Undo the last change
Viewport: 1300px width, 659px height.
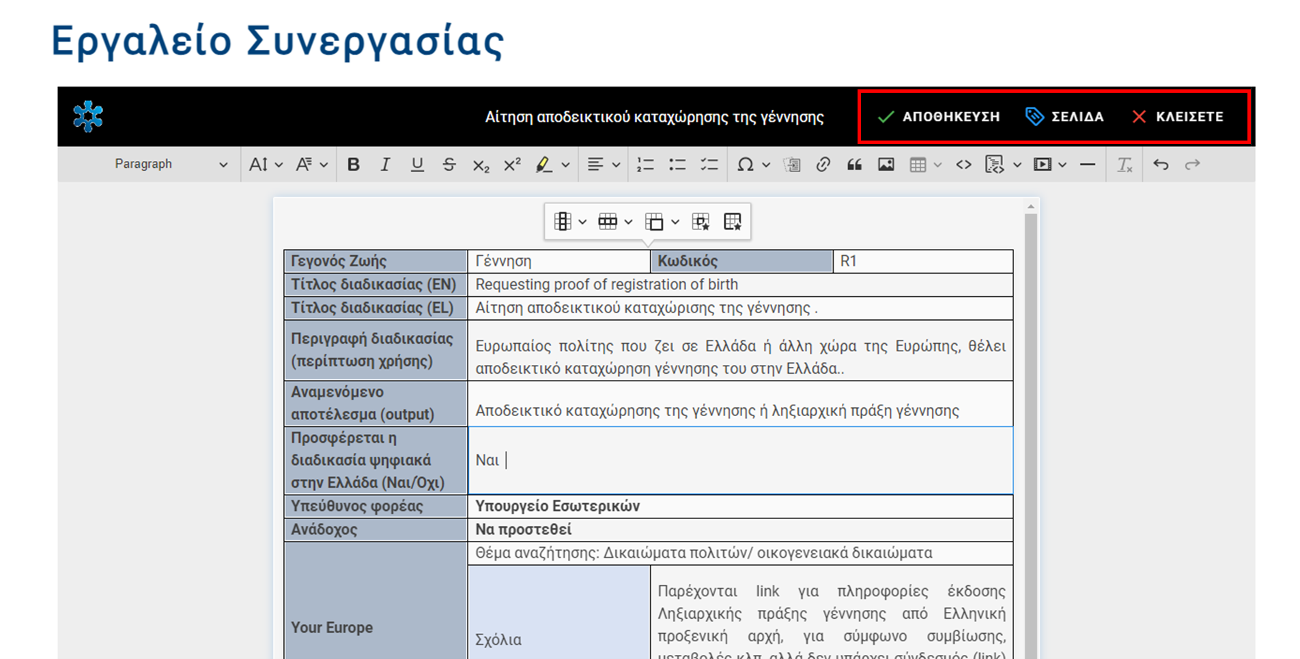coord(1161,164)
